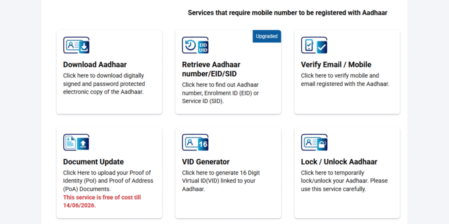Click the Retrieve EID/UID icon

point(195,45)
